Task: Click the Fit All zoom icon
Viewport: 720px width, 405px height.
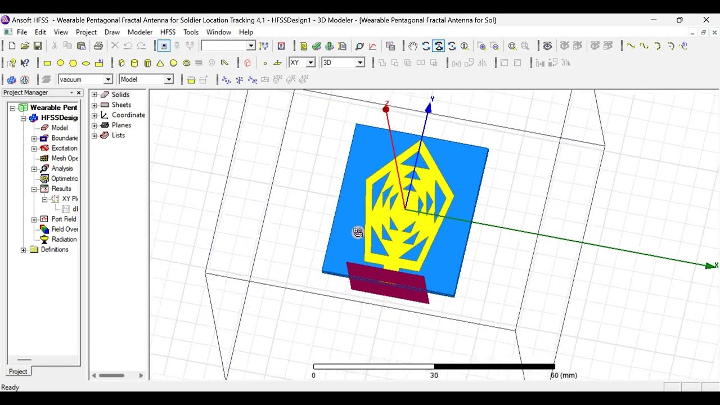Action: point(512,46)
